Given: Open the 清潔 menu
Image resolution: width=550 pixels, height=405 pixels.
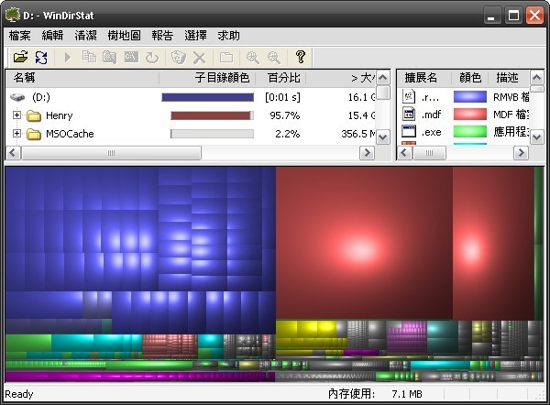Looking at the screenshot, I should (x=85, y=36).
